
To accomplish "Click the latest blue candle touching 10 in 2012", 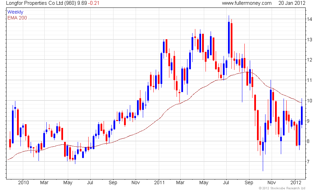I will (302, 113).
